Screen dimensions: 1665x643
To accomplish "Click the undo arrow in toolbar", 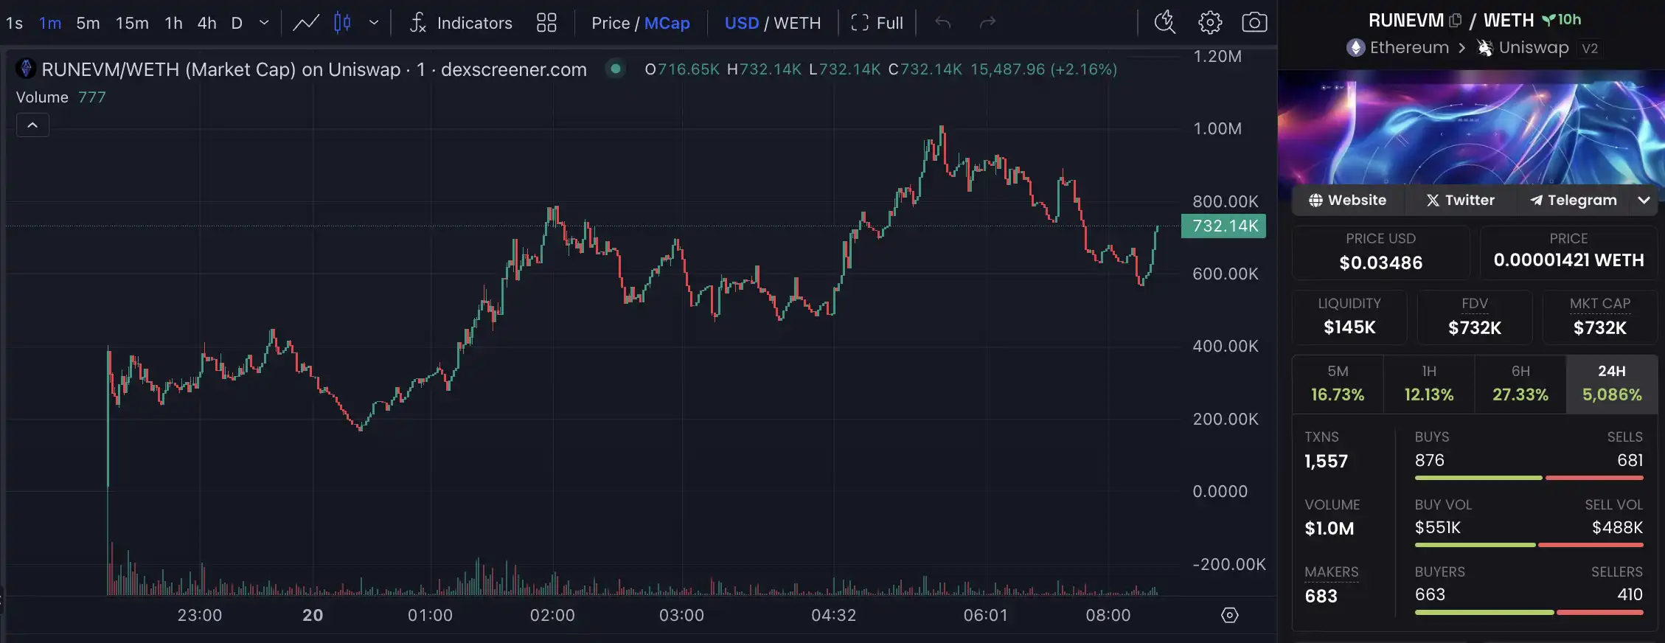I will point(942,23).
